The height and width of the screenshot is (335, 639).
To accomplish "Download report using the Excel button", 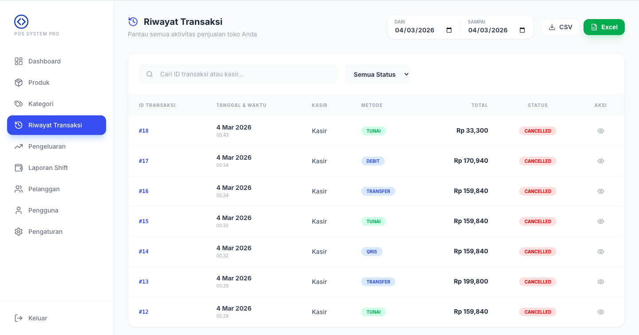I will 604,27.
